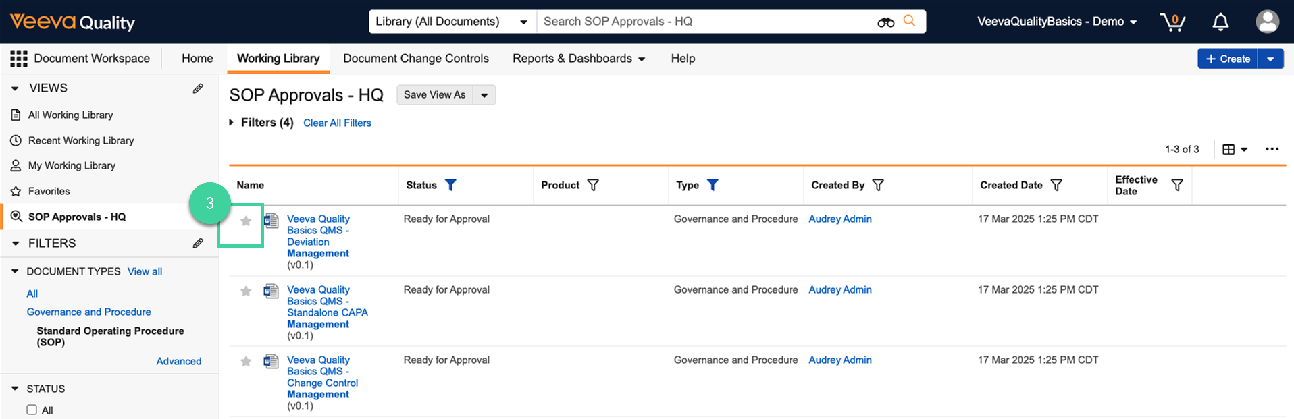Check the All status checkbox
This screenshot has height=419, width=1294.
[32, 410]
